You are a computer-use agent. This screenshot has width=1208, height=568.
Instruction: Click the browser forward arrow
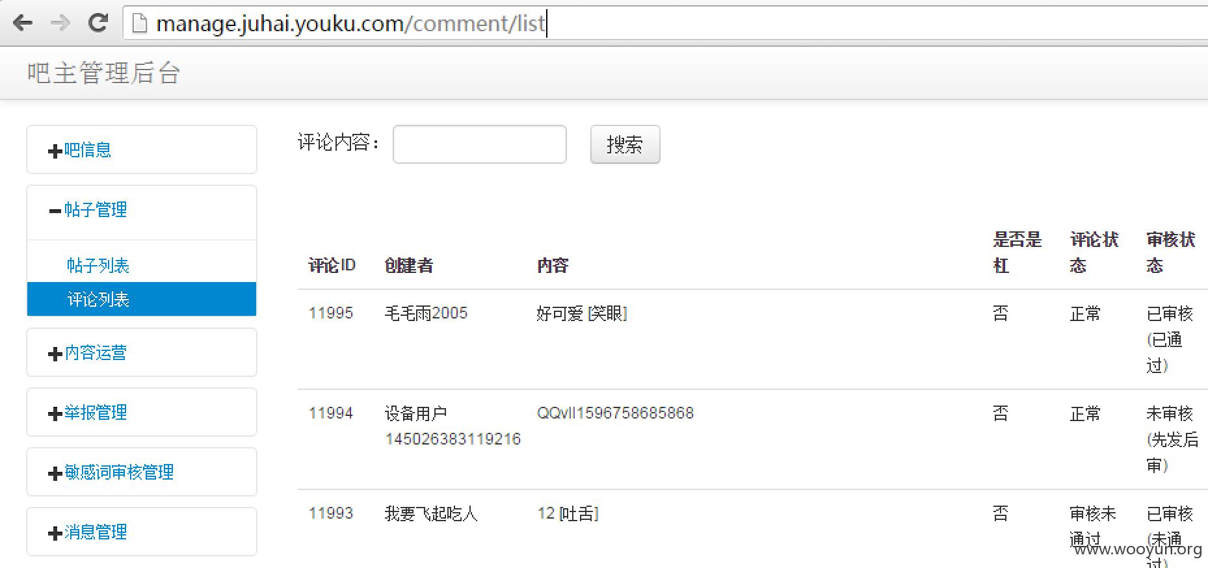pos(60,23)
